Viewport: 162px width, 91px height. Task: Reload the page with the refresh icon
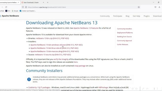(x=6, y=7)
